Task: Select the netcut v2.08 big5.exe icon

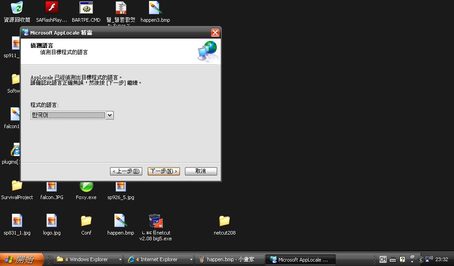Action: coord(155,221)
